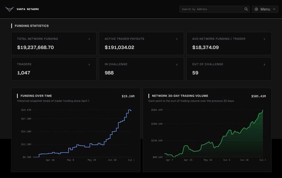Click the magnifying glass search icon
The height and width of the screenshot is (178, 282).
246,9
